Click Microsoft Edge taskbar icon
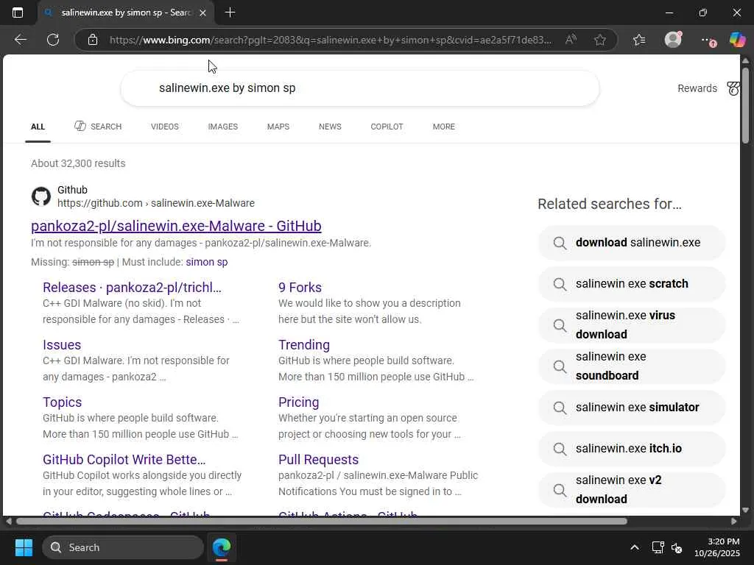 [x=222, y=547]
